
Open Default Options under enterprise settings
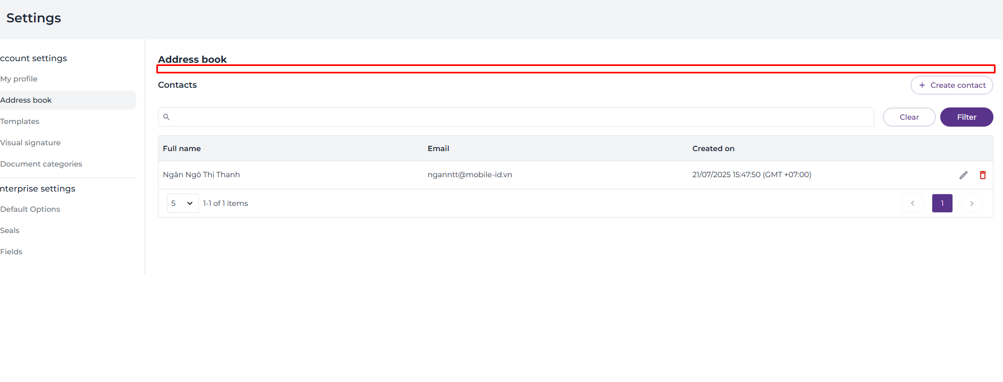(30, 209)
